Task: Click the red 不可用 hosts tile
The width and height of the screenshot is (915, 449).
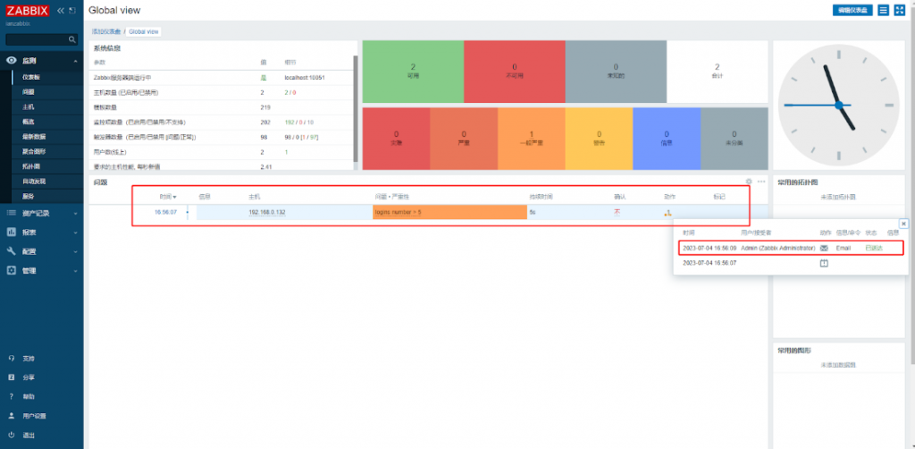Action: [x=514, y=72]
